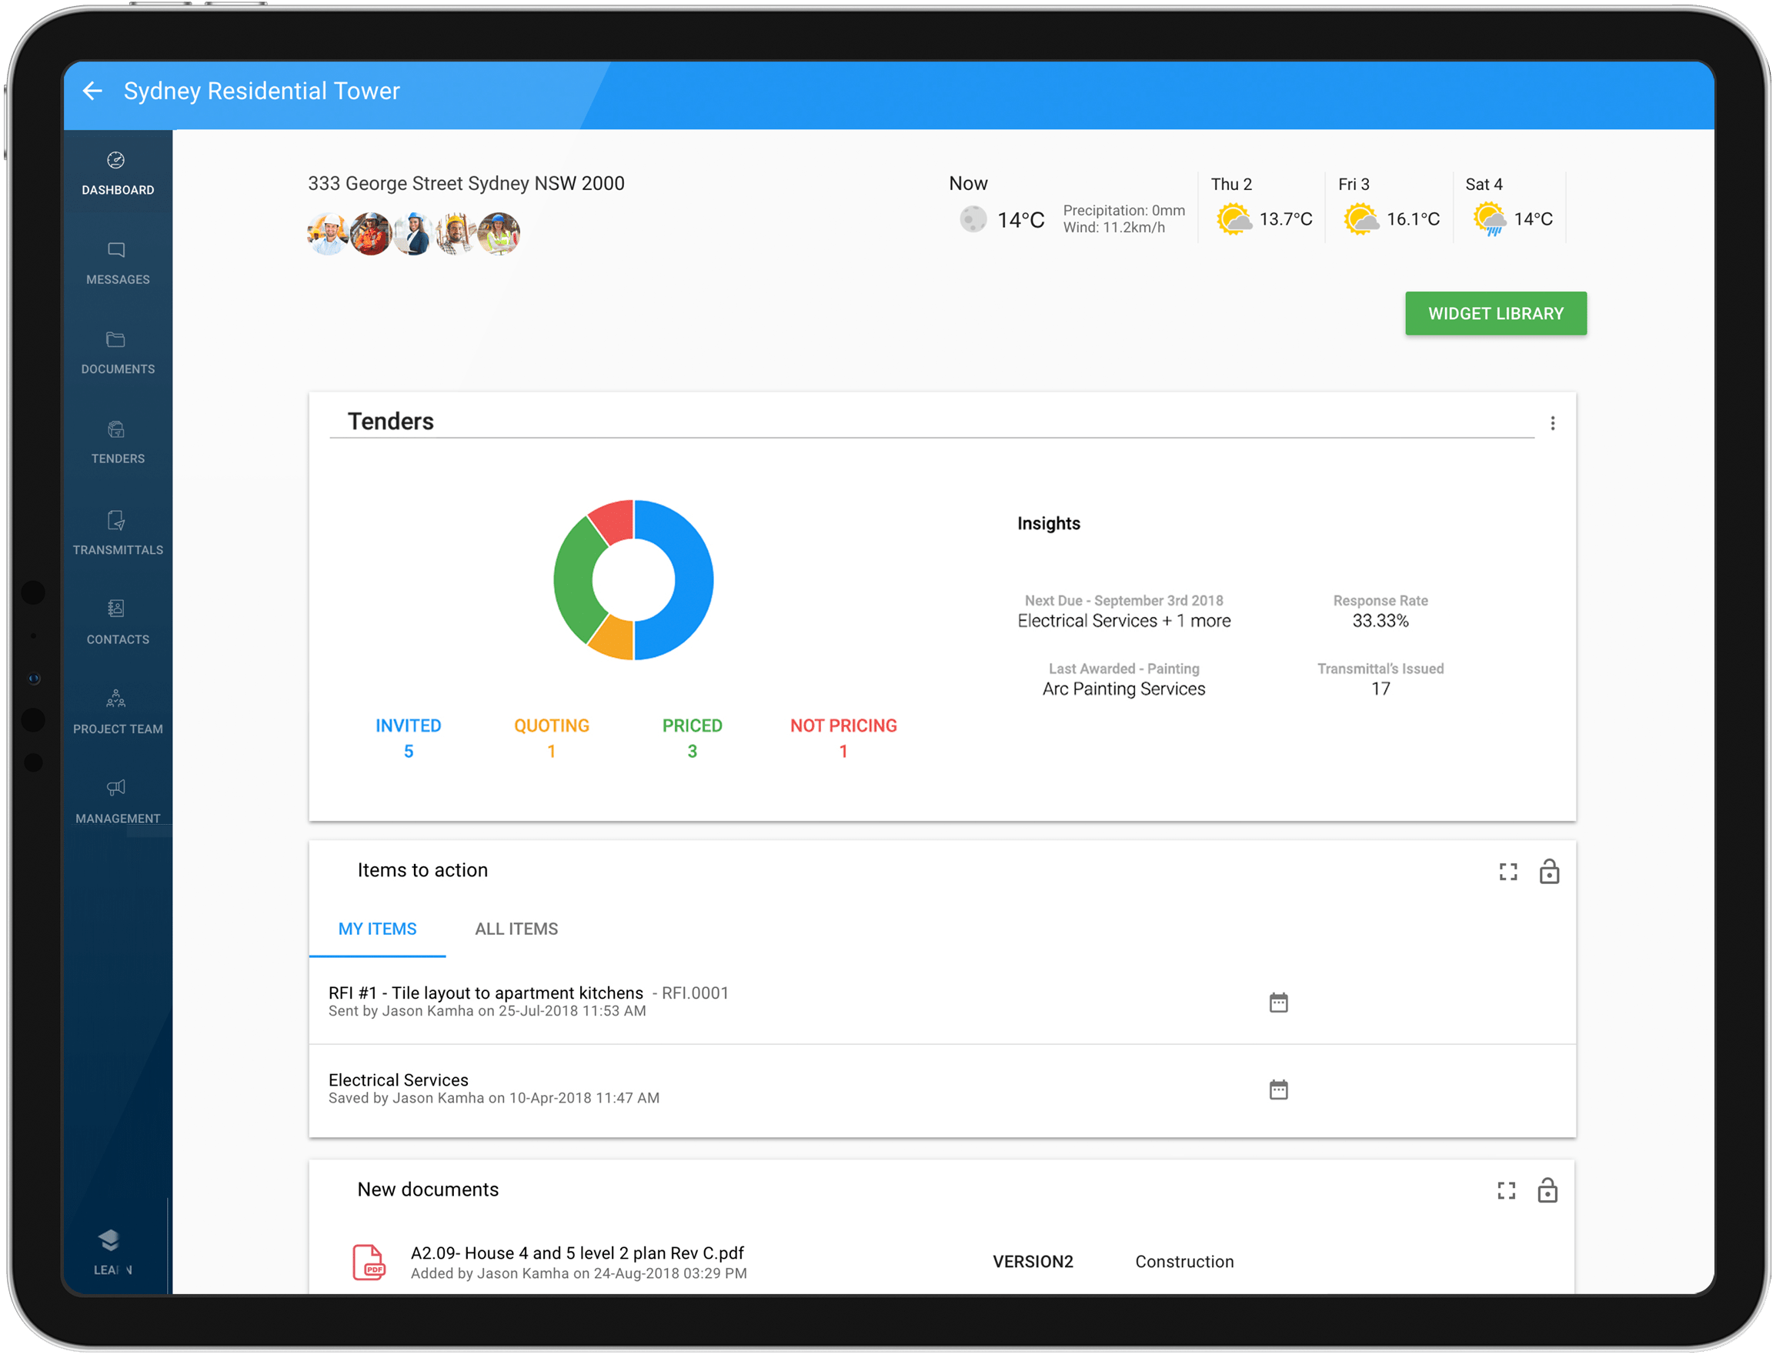Click Electrical Services + 1 more insight

1124,621
